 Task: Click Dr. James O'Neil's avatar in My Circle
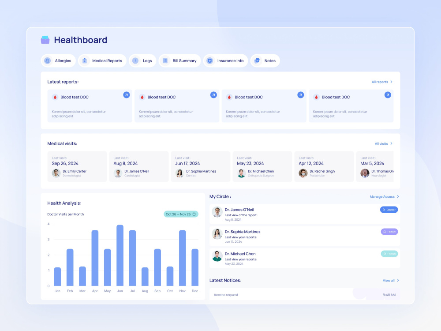(217, 212)
